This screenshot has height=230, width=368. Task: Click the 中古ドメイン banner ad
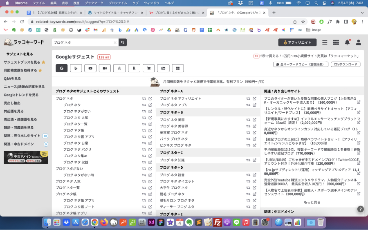(x=26, y=158)
